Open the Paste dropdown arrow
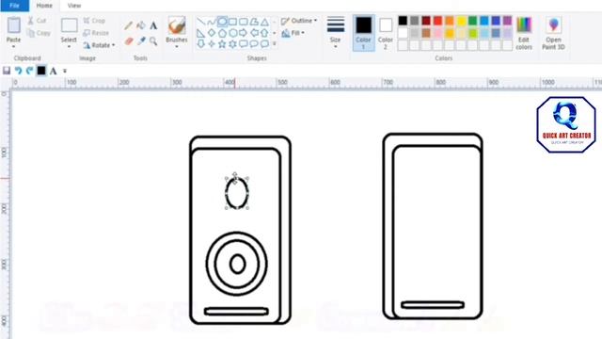 (13, 47)
